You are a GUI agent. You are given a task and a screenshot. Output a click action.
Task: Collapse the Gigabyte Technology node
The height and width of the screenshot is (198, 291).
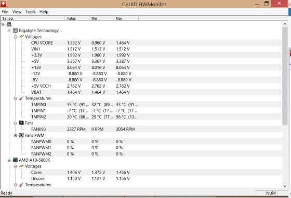click(x=9, y=31)
